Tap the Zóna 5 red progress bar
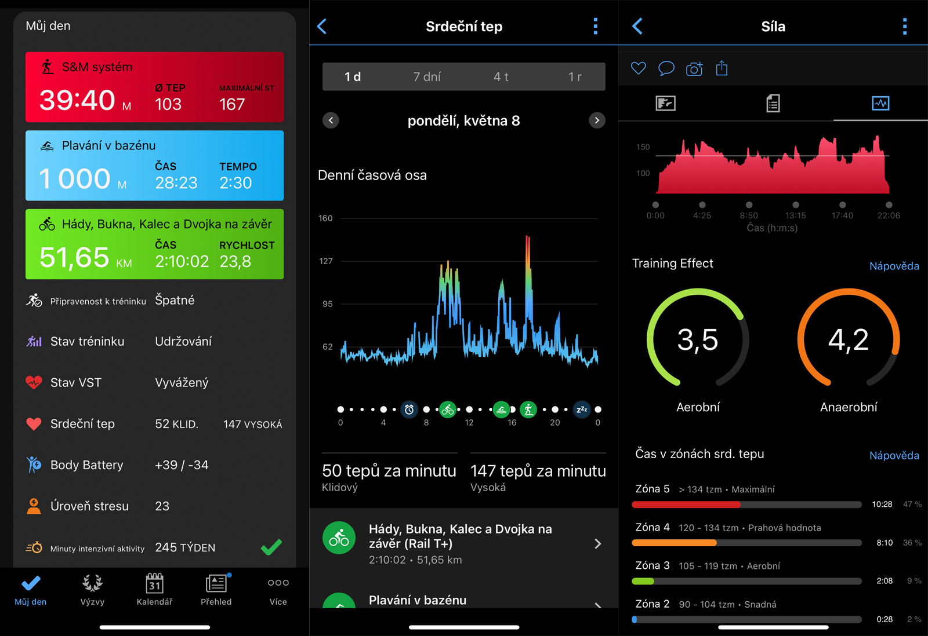The image size is (928, 636). [x=746, y=505]
